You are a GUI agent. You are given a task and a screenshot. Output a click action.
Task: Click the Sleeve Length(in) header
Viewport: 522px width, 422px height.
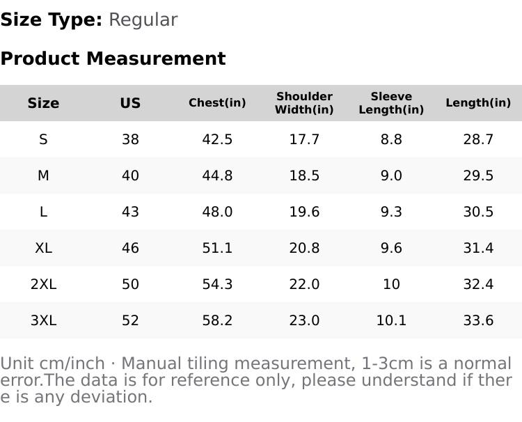pos(391,103)
